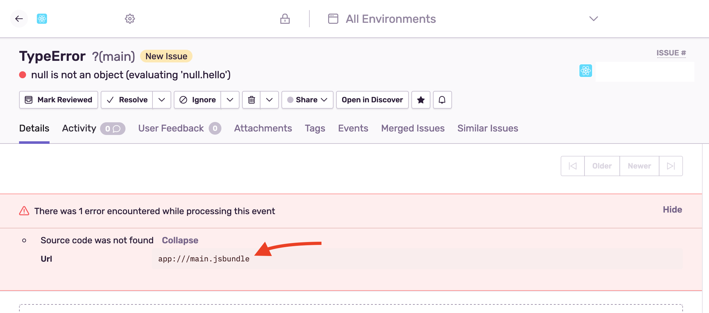Viewport: 709px width, 313px height.
Task: Open the User Feedback tab
Action: (x=171, y=128)
